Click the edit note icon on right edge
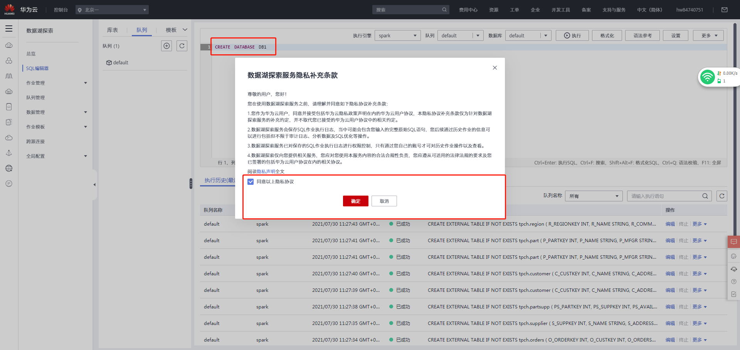The image size is (740, 350). point(734,294)
